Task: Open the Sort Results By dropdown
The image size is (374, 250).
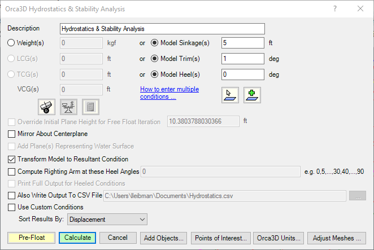Action: point(107,220)
